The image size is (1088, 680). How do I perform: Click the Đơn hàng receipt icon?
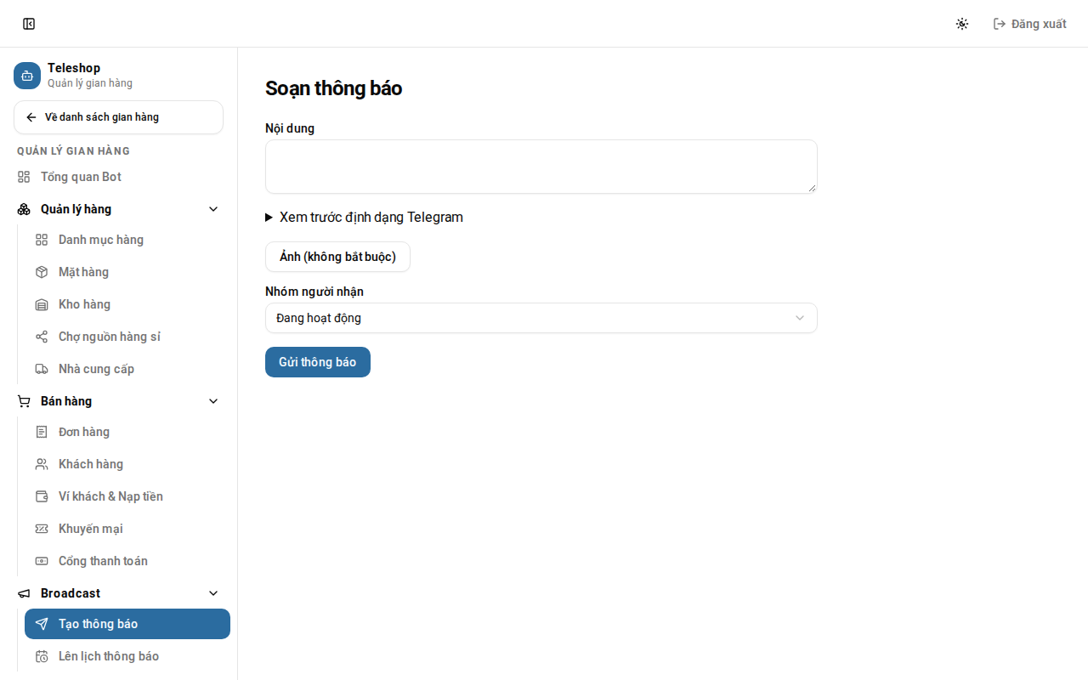[x=42, y=432]
